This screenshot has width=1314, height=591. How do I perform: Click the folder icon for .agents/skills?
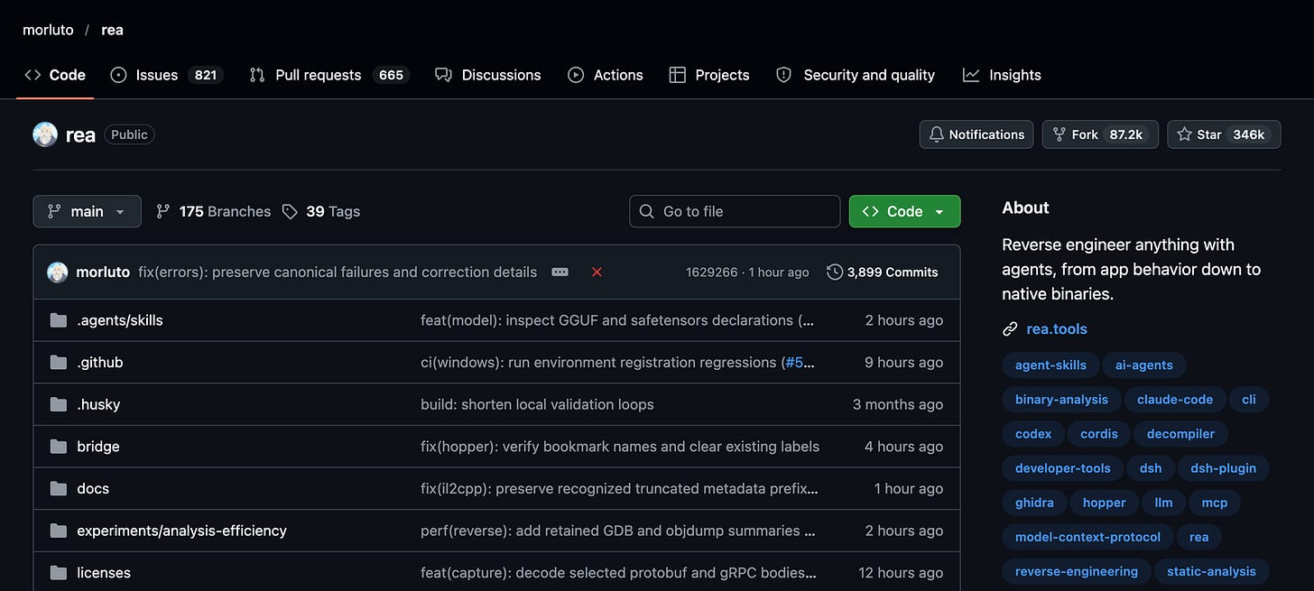point(59,320)
